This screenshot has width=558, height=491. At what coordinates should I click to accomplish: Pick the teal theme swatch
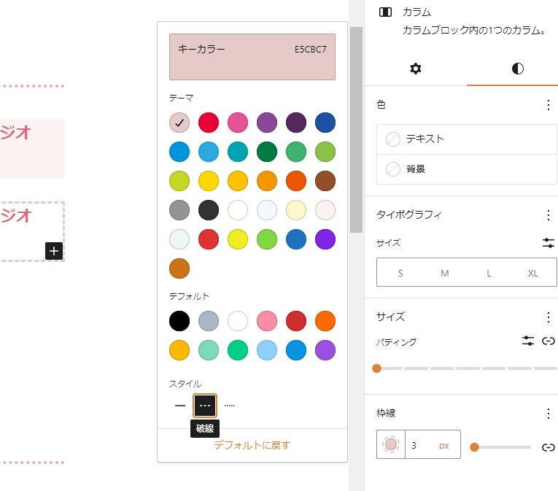click(238, 152)
